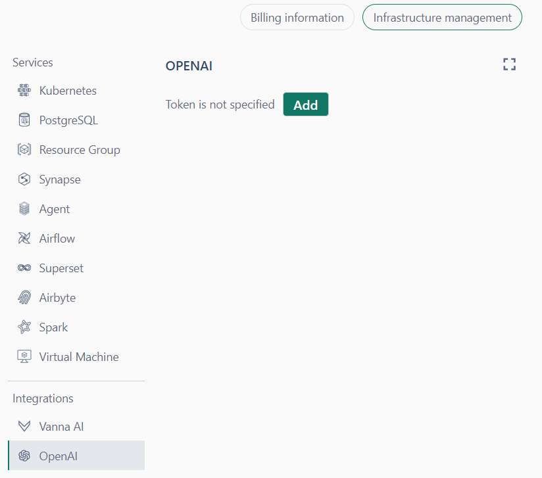This screenshot has width=542, height=478.
Task: Open the Synapse hexagon icon
Action: [x=24, y=179]
